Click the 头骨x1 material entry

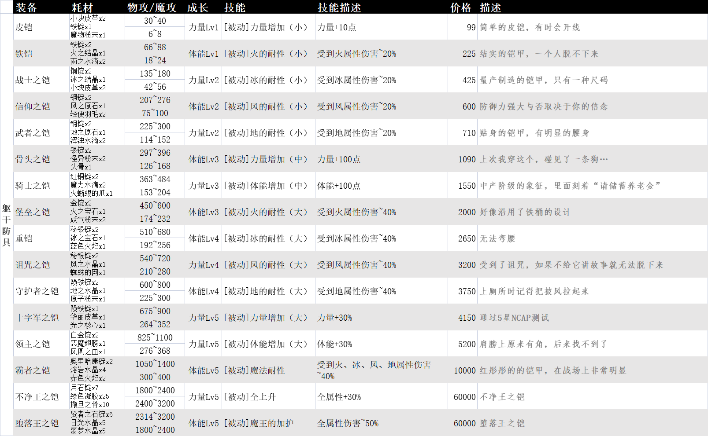81,167
